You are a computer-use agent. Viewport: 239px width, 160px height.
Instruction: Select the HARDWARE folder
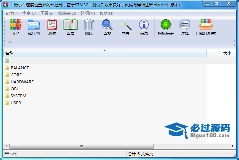click(x=22, y=82)
